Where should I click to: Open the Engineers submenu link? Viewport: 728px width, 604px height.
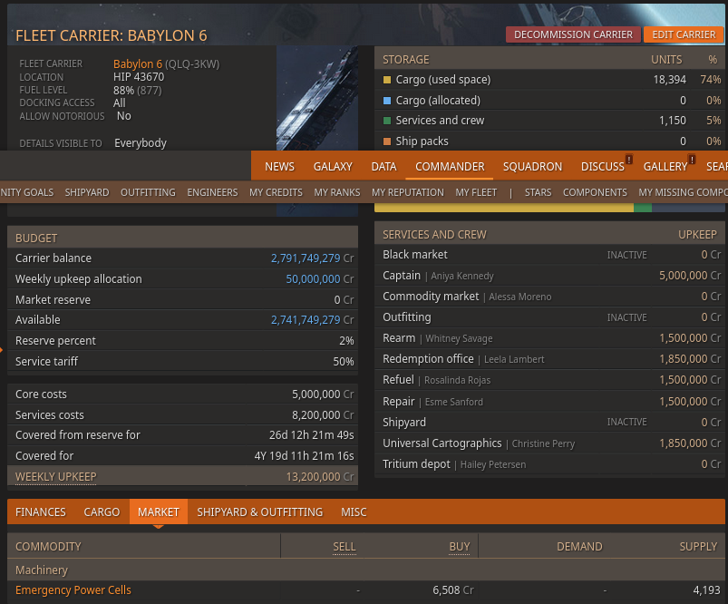click(212, 192)
